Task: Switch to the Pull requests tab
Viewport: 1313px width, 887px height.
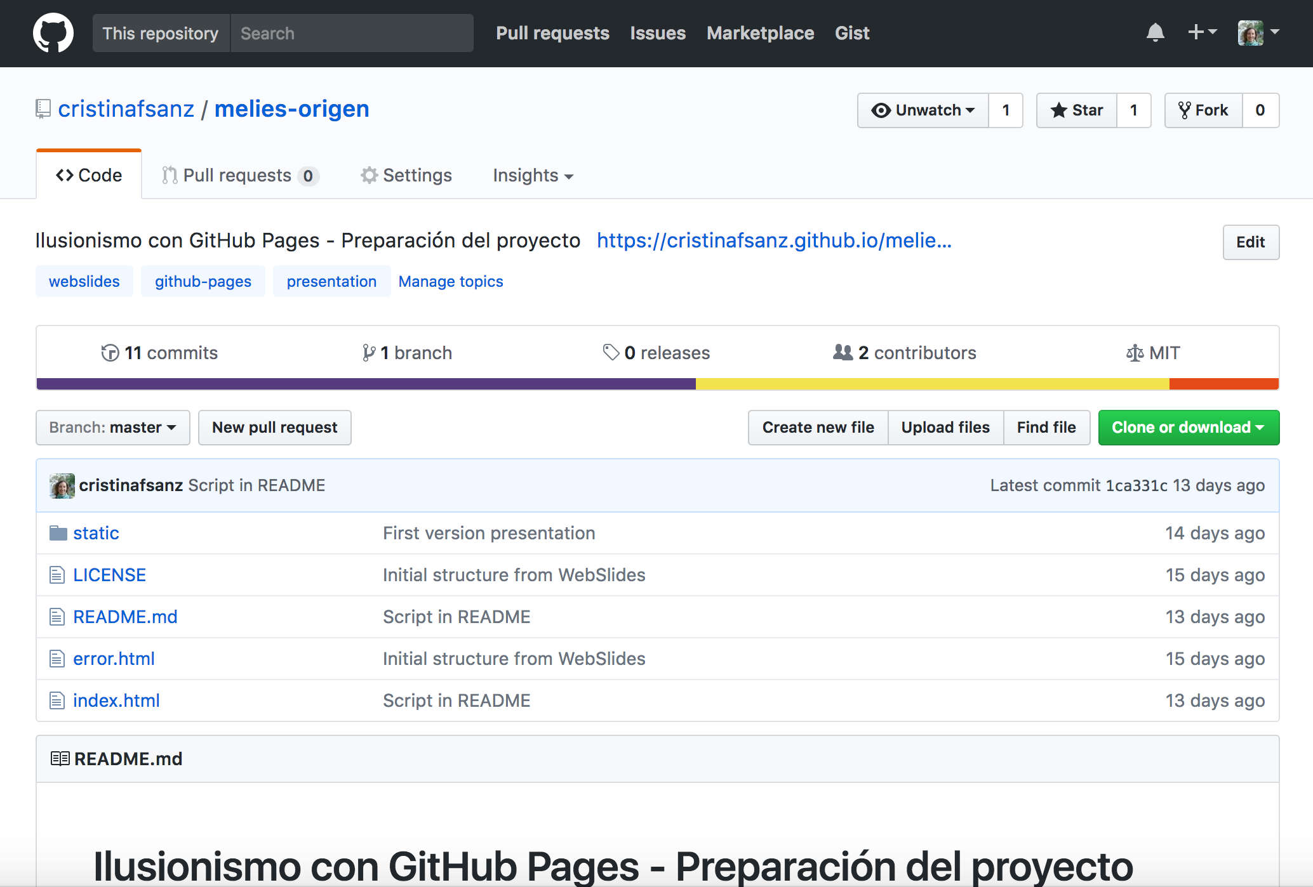Action: coord(240,175)
